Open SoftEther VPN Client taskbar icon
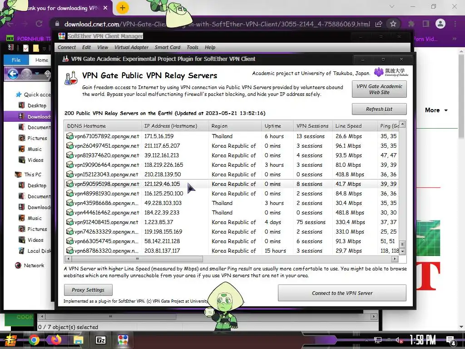 pyautogui.click(x=123, y=340)
